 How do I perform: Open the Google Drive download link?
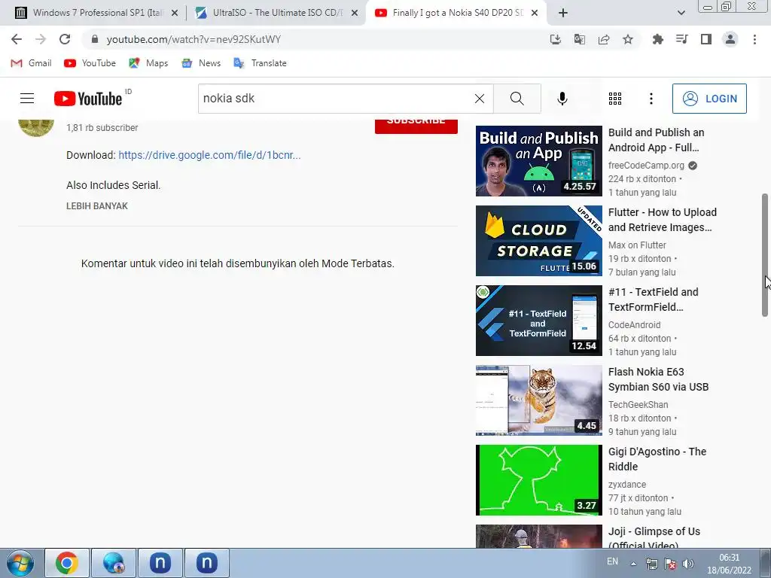point(209,155)
